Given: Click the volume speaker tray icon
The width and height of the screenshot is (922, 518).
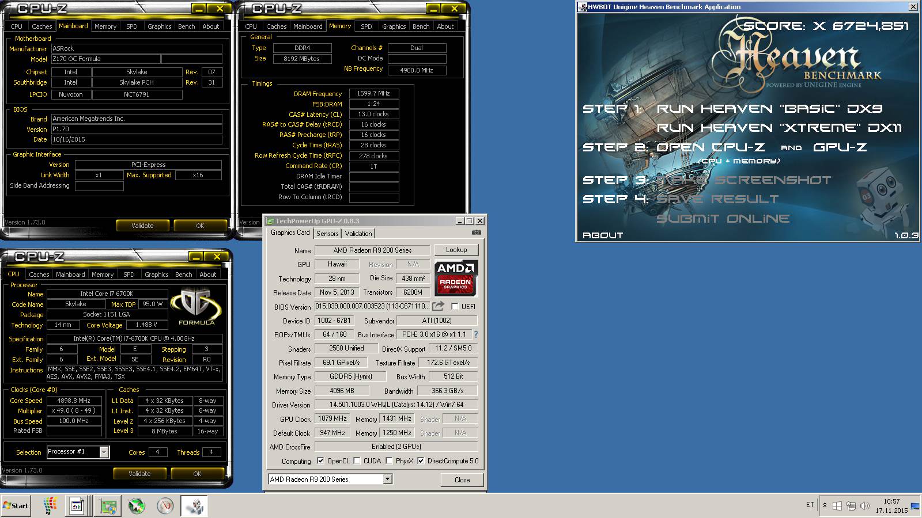Looking at the screenshot, I should tap(864, 506).
